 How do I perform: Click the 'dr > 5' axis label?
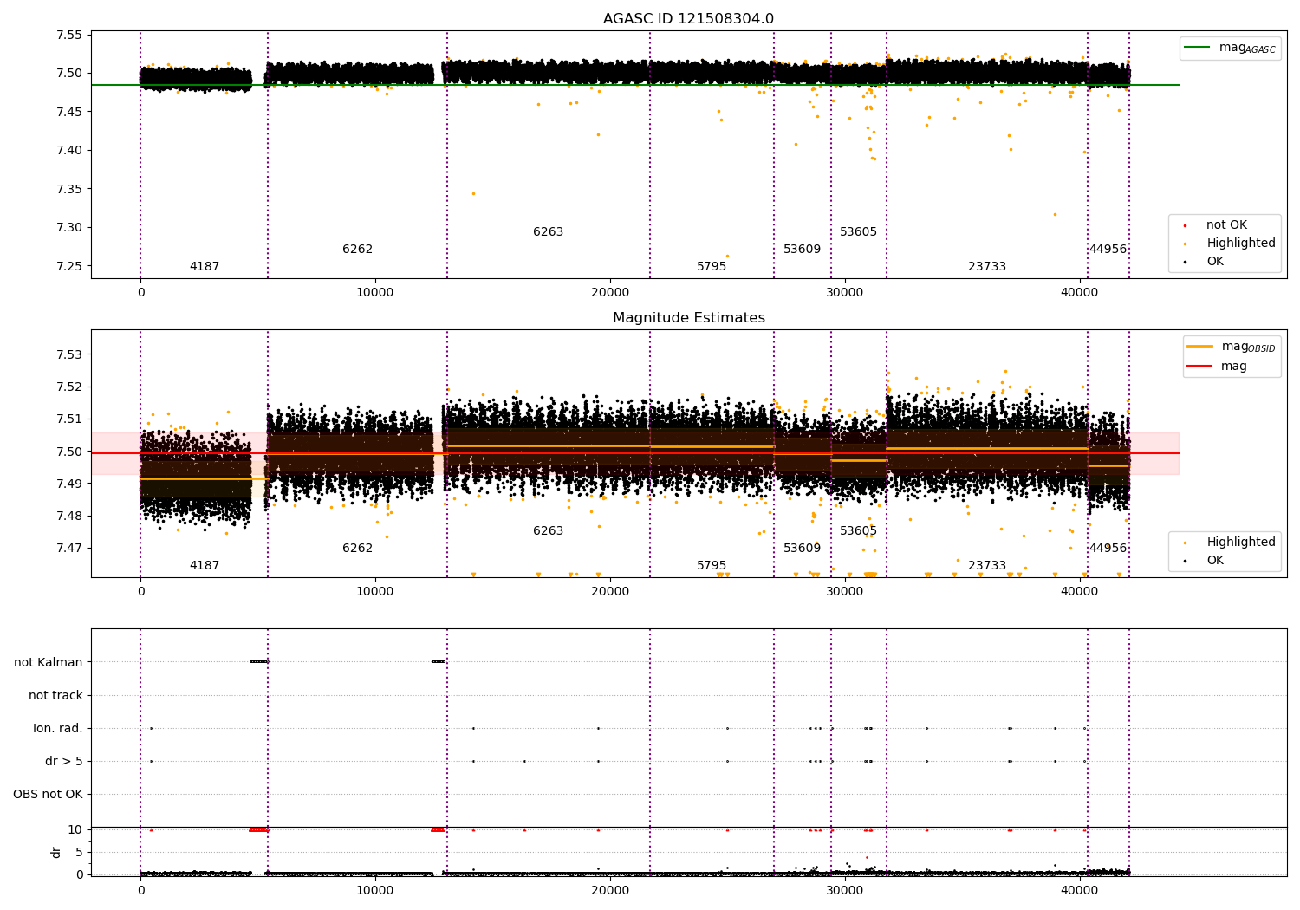tap(64, 761)
